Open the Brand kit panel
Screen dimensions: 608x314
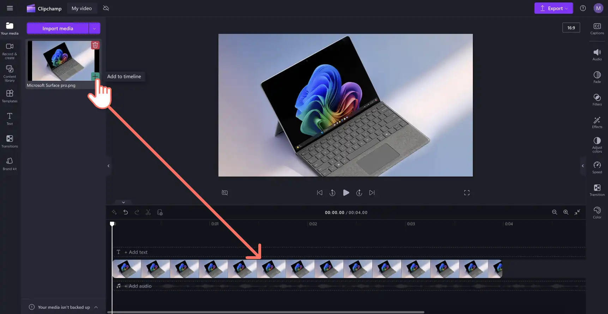click(x=10, y=164)
